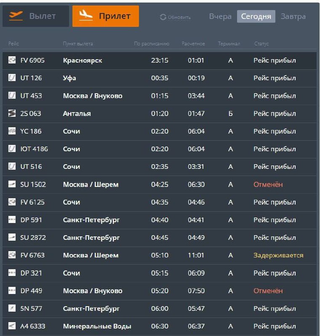The height and width of the screenshot is (336, 320).
Task: Click the Отменён status of SU 1502
Action: click(x=268, y=184)
